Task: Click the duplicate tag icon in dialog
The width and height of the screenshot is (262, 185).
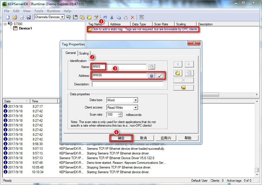Action: [x=189, y=73]
